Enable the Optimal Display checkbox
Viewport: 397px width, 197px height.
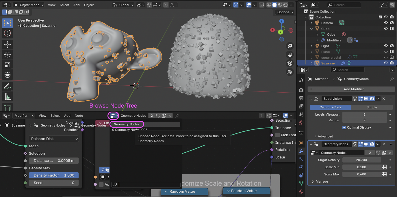(344, 127)
